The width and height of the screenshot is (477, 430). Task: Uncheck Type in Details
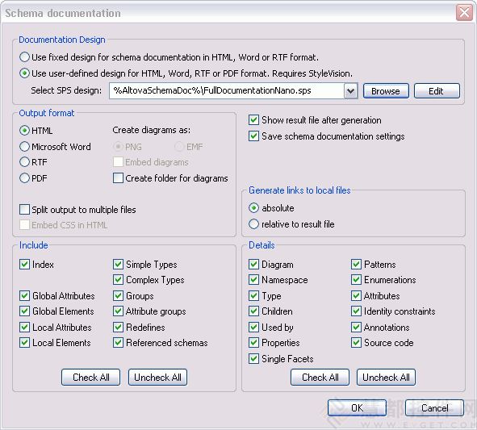coord(253,295)
